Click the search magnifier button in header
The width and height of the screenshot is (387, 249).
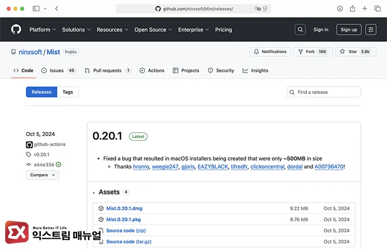(x=300, y=29)
